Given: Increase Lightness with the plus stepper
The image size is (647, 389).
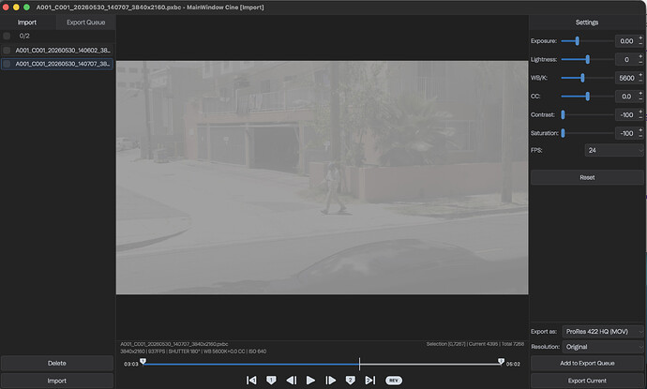Looking at the screenshot, I should coord(640,56).
